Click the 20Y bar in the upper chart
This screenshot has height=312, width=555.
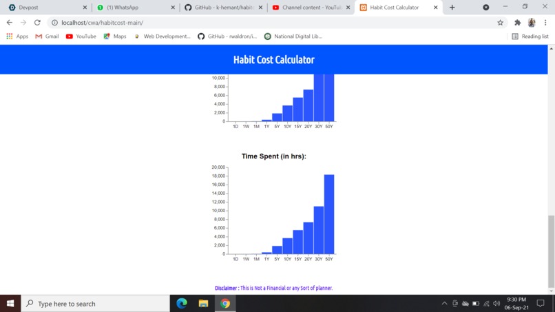pos(308,105)
